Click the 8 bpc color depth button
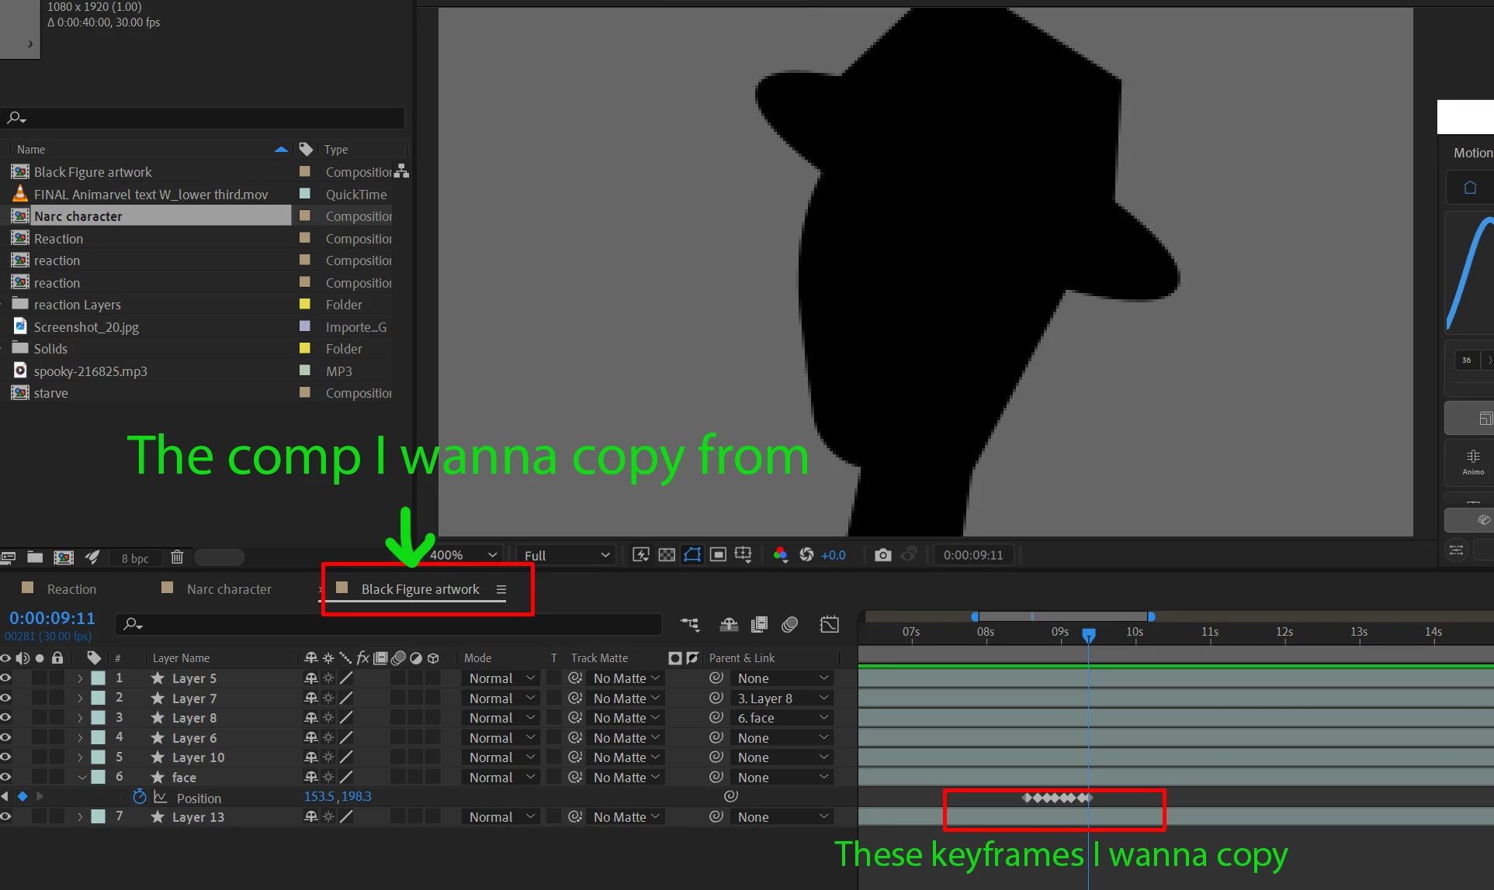 click(x=135, y=558)
